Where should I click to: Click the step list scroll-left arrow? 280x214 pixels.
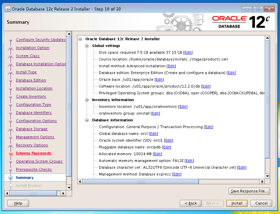tap(7, 193)
